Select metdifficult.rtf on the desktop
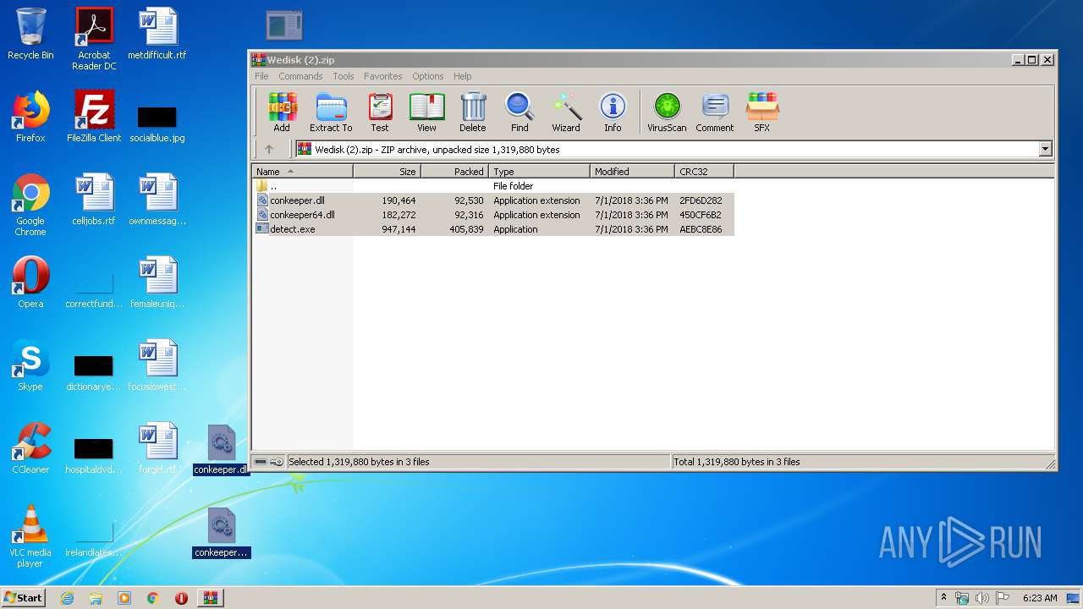The height and width of the screenshot is (609, 1083). (157, 34)
